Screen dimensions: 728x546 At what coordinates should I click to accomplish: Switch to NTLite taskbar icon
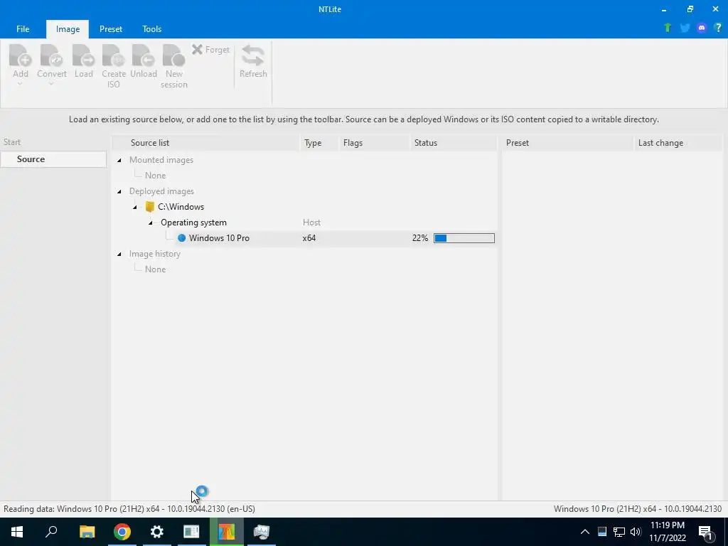227,532
